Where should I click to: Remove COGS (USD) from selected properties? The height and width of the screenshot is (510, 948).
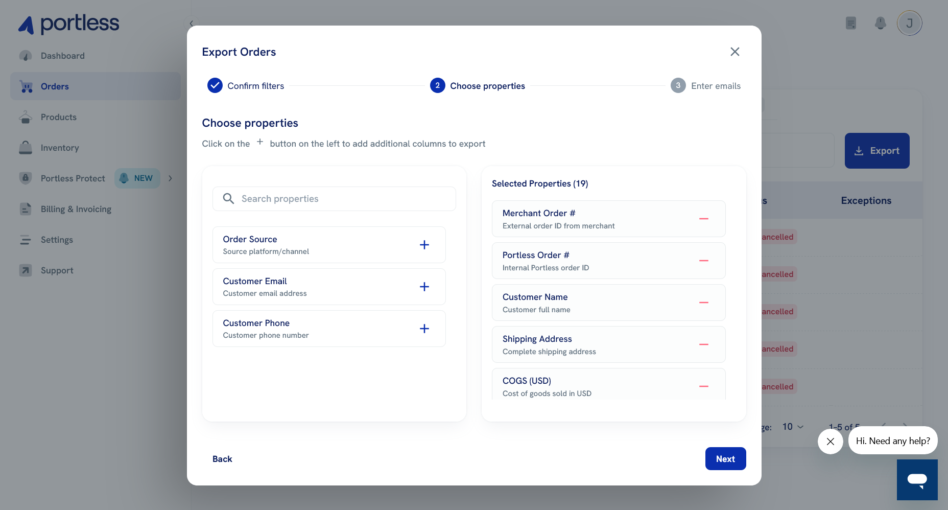703,386
